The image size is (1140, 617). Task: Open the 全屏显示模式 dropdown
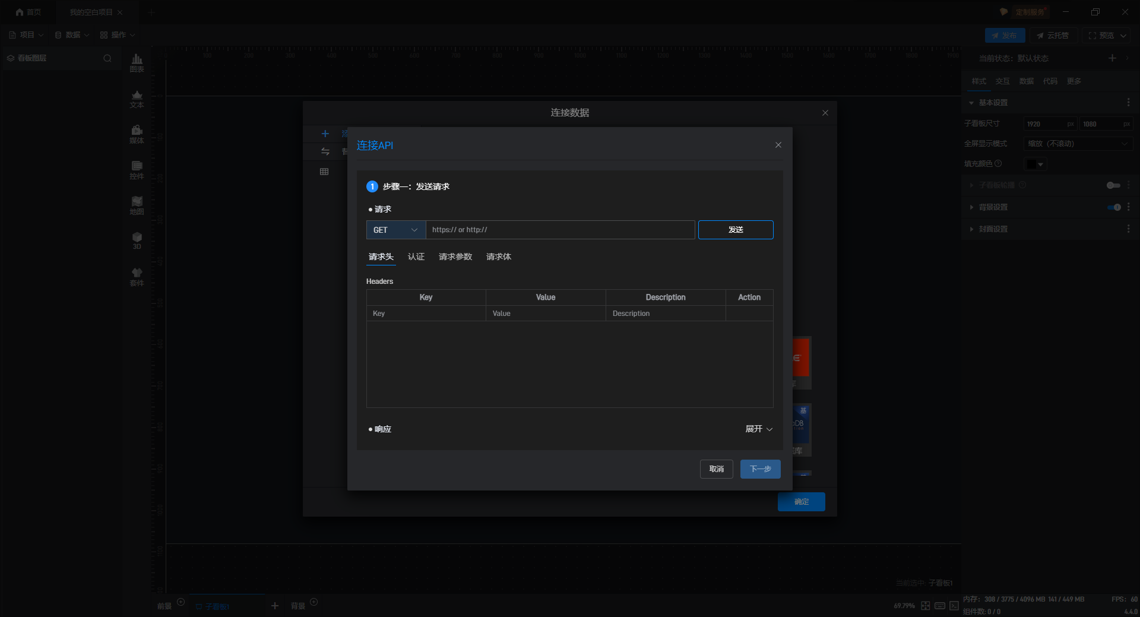coord(1078,144)
